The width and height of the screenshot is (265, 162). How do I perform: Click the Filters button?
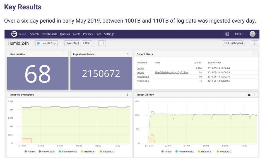87,43
